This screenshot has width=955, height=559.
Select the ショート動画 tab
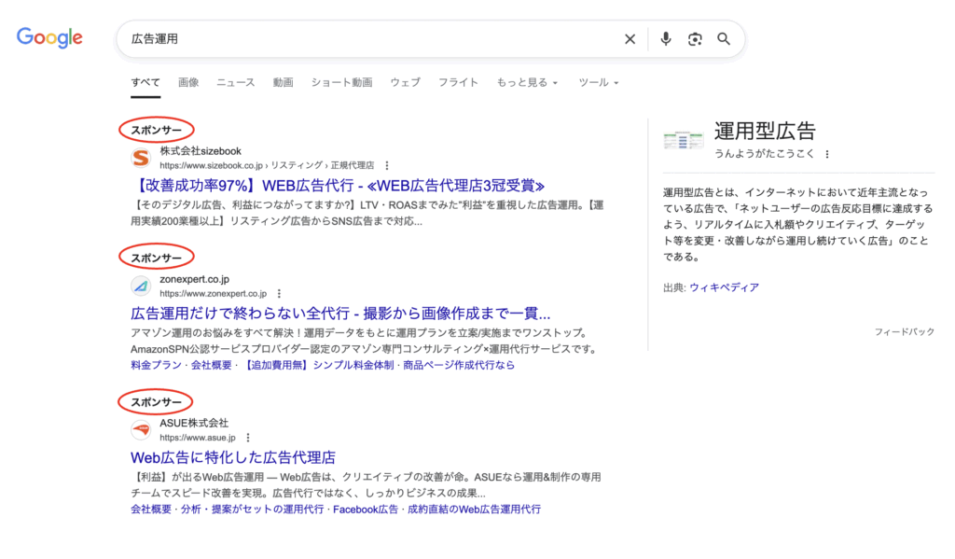341,82
